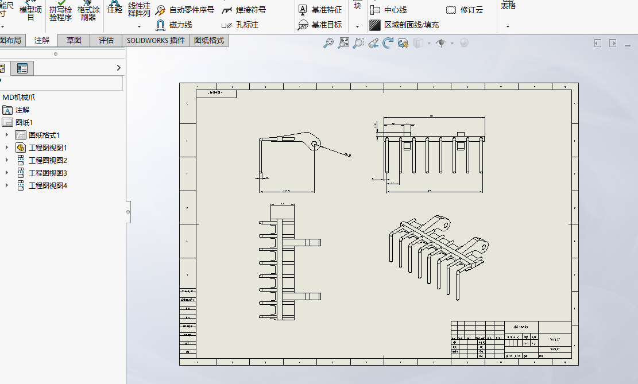Click the grey sphere scene icon
This screenshot has width=638, height=384.
(464, 42)
